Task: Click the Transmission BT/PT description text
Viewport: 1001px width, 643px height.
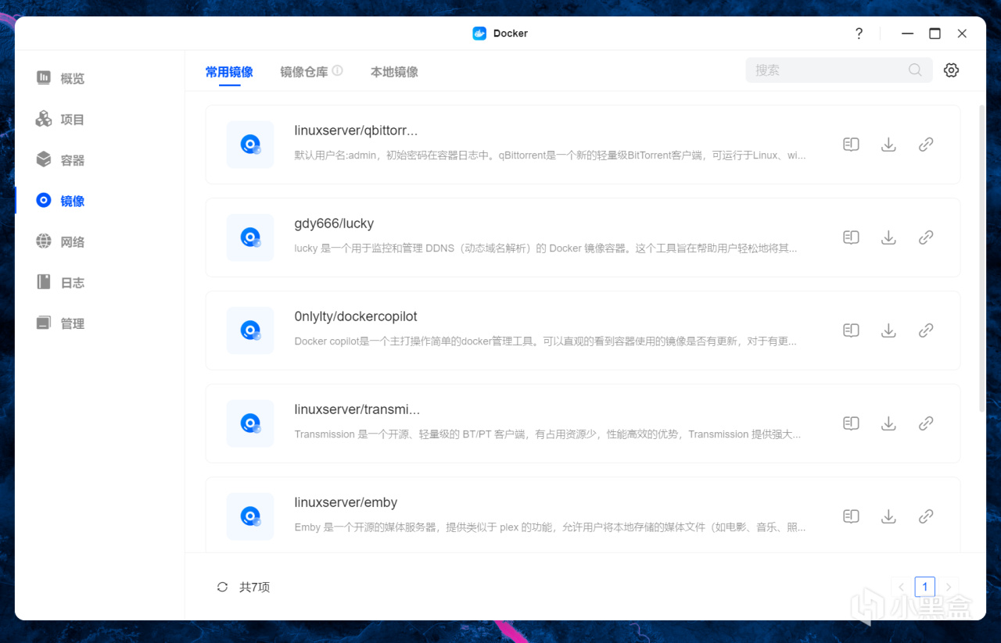Action: coord(547,434)
